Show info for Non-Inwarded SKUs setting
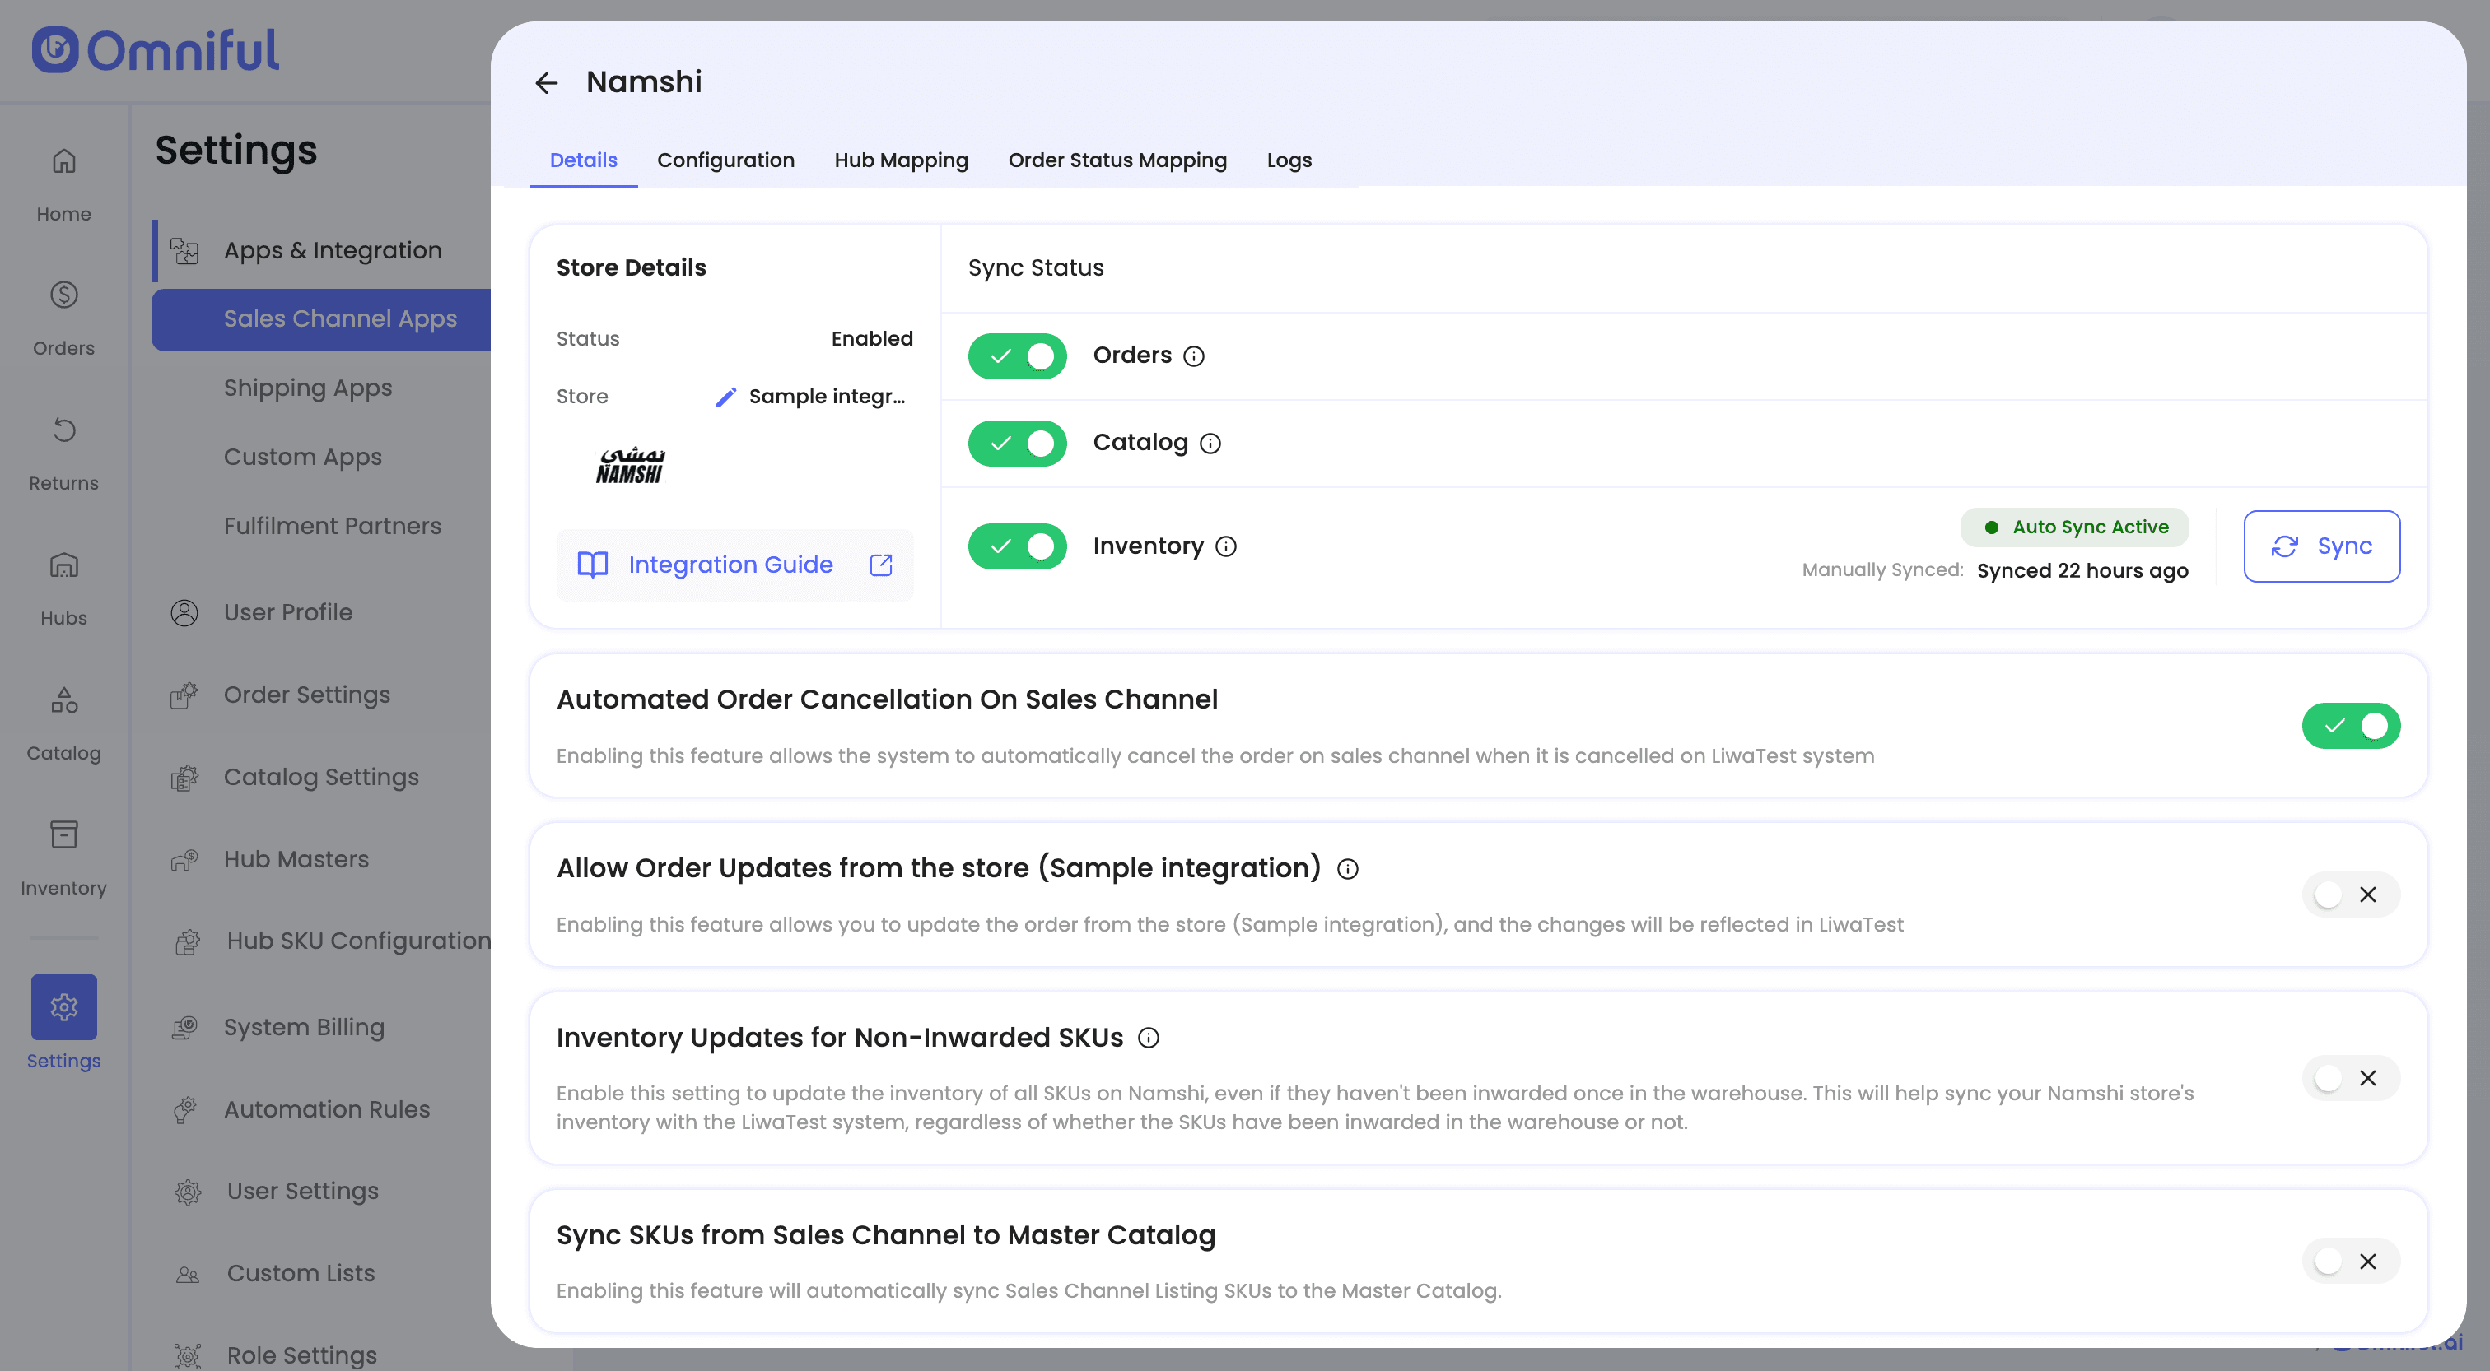2490x1371 pixels. click(1149, 1039)
